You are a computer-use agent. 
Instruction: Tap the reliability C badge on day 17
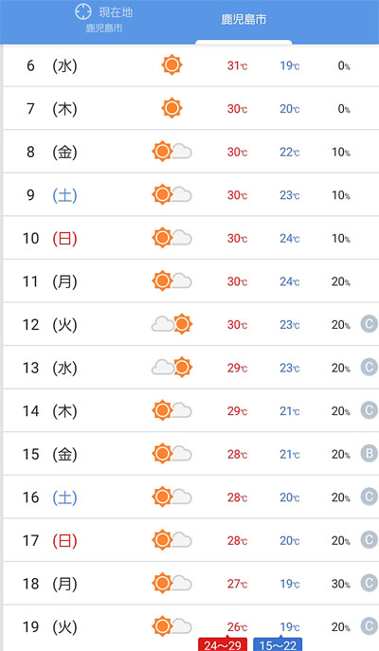point(369,540)
